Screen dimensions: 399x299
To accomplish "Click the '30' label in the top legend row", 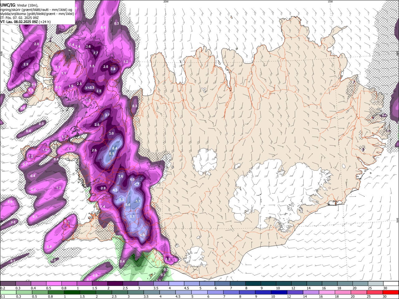I will (x=385, y=288).
